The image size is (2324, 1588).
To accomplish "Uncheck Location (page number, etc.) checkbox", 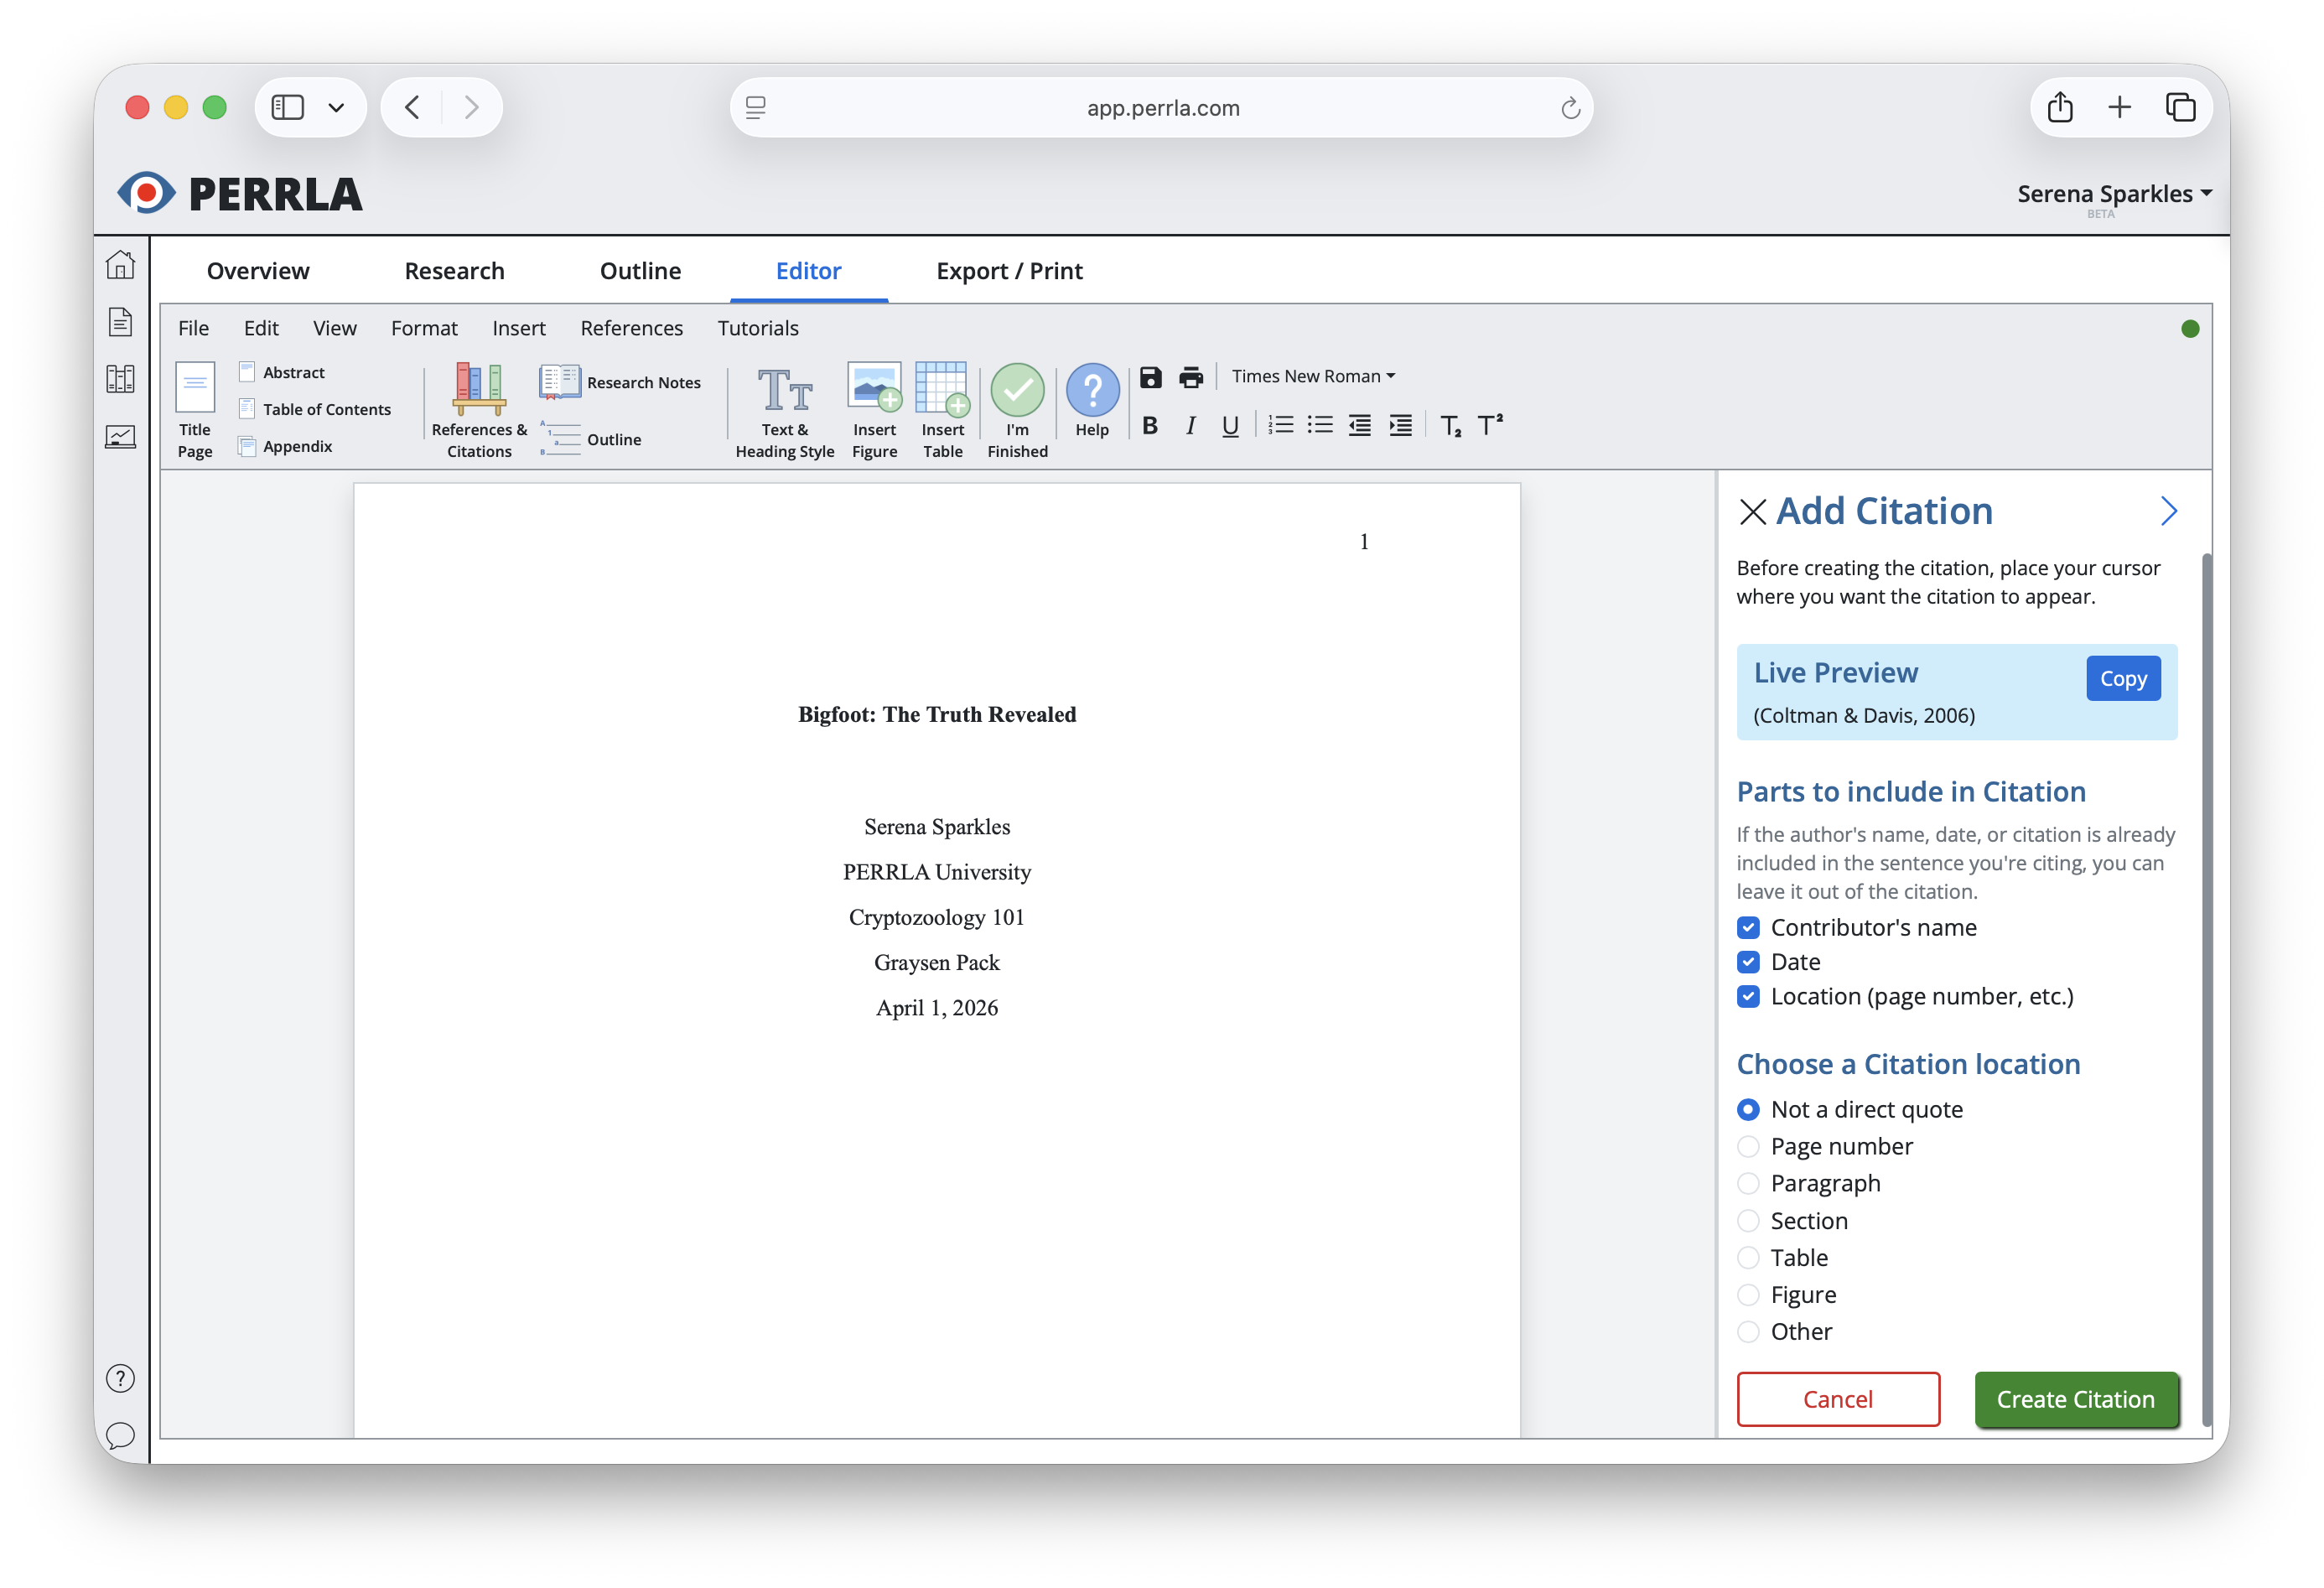I will [x=1748, y=997].
